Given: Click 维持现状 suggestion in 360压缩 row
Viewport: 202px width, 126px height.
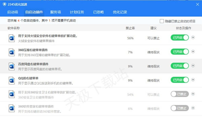Looking at the screenshot, I should (154, 52).
